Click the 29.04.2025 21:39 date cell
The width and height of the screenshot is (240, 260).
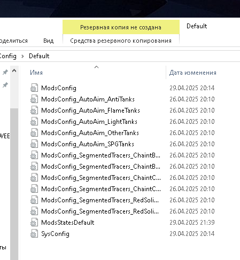[x=192, y=223]
